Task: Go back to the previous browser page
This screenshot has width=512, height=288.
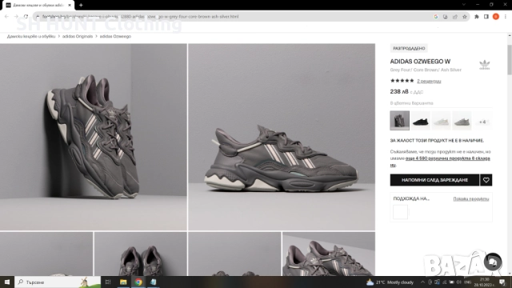Action: pyautogui.click(x=6, y=16)
